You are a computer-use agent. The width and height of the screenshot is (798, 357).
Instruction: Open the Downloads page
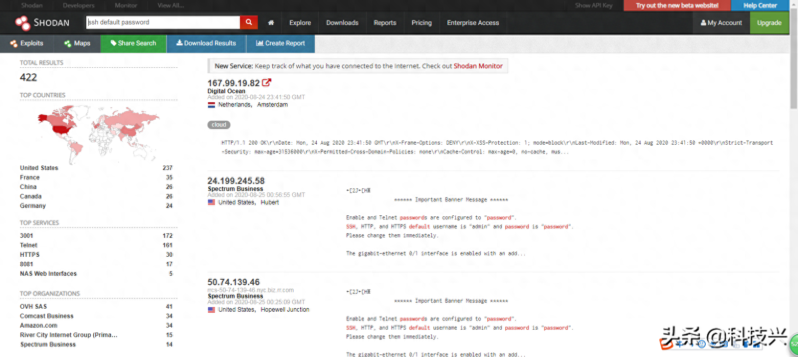(342, 23)
